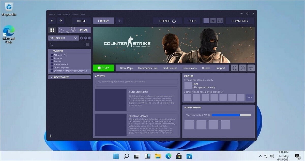The width and height of the screenshot is (305, 161).
Task: Select the Recycle Bin desktop icon
Action: 9,9
